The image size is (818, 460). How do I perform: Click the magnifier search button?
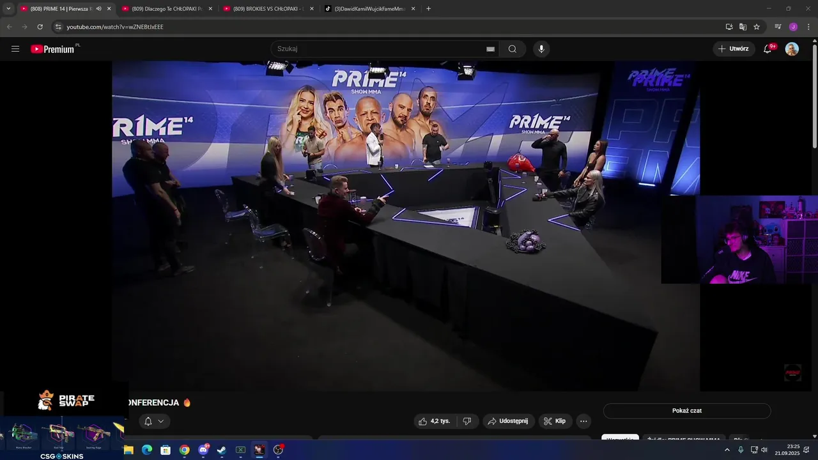click(513, 49)
